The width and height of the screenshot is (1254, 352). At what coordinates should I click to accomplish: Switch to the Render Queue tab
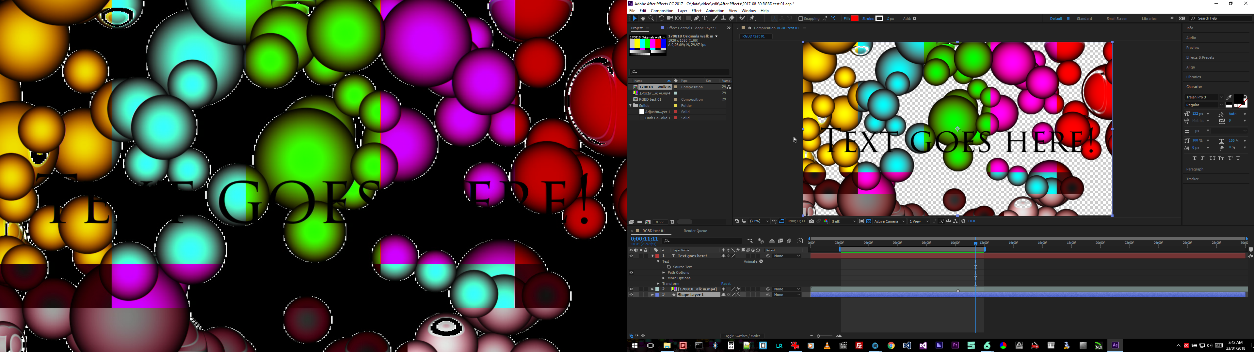point(695,231)
